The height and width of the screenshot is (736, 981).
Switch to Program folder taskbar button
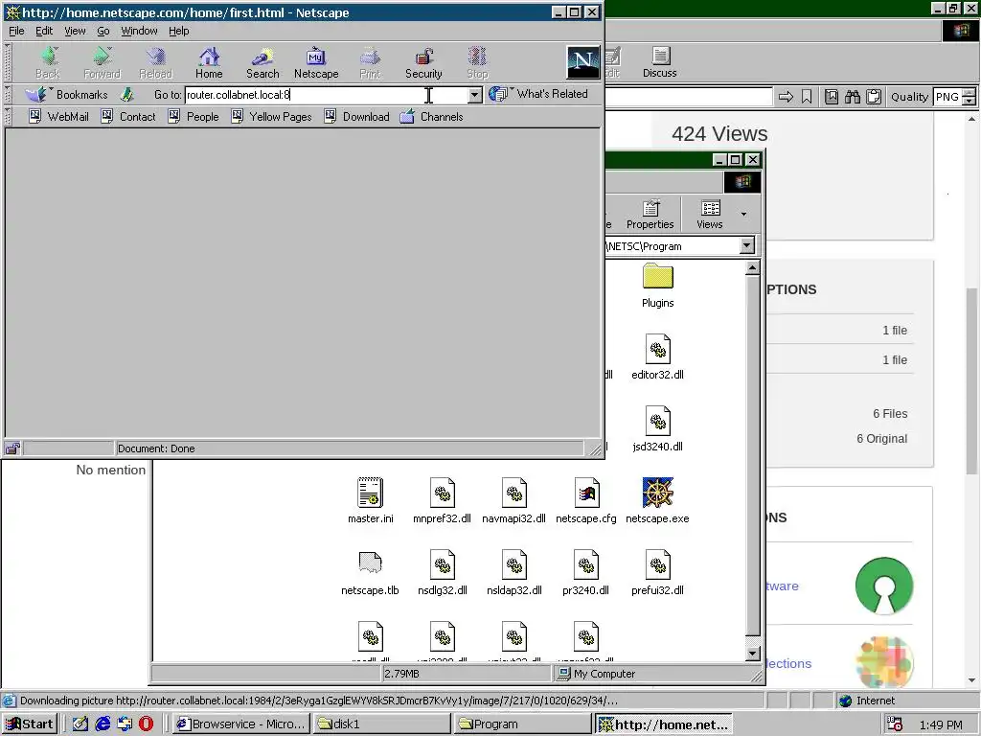(x=522, y=724)
